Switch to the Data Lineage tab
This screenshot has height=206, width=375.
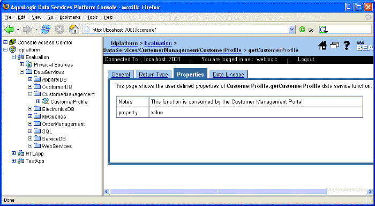pyautogui.click(x=228, y=75)
